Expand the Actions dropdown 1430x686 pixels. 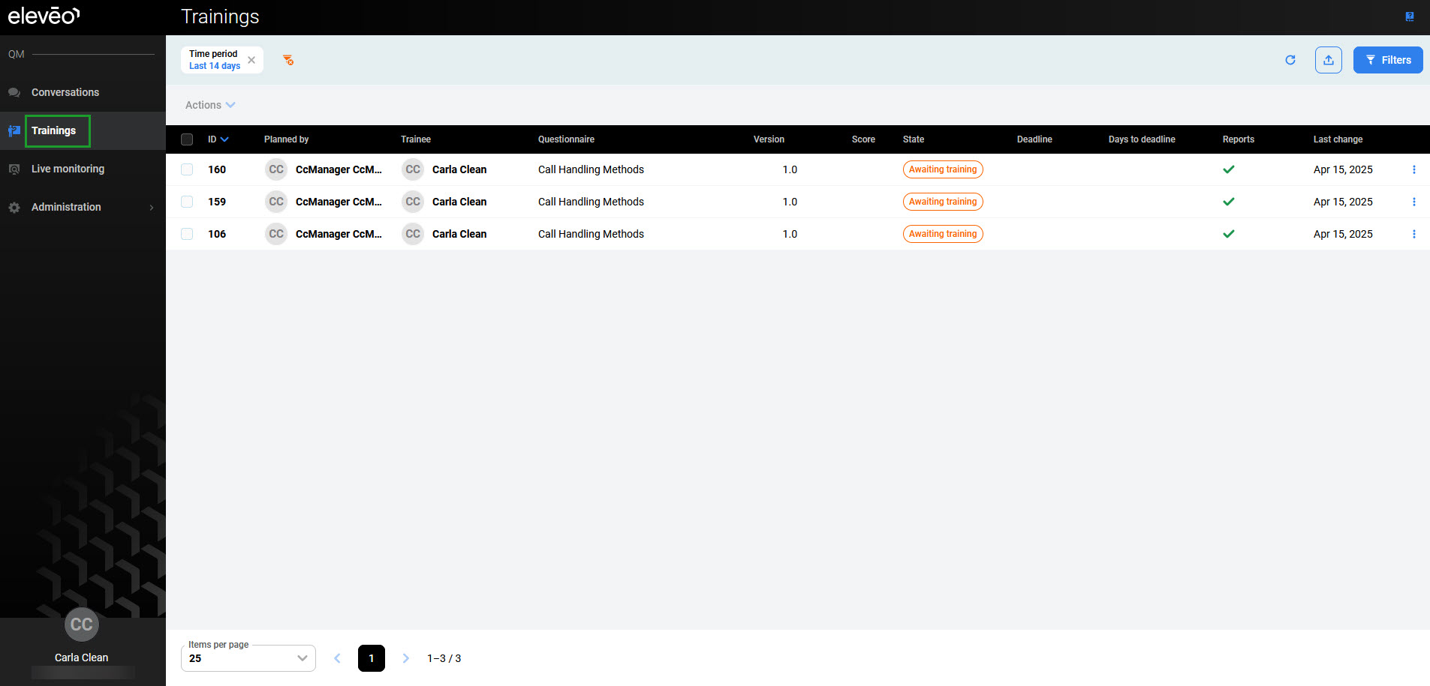(210, 105)
